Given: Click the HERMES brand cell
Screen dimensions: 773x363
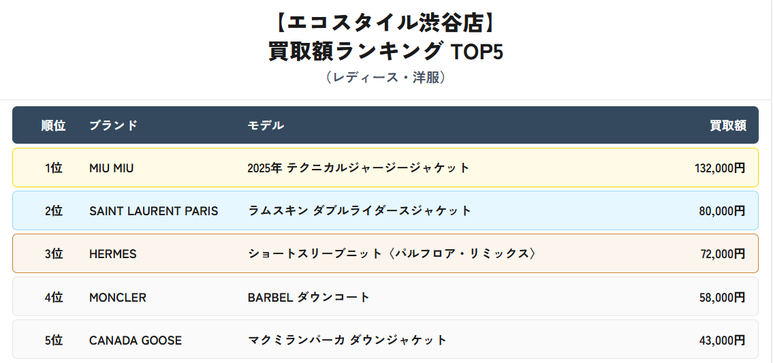Looking at the screenshot, I should point(112,254).
